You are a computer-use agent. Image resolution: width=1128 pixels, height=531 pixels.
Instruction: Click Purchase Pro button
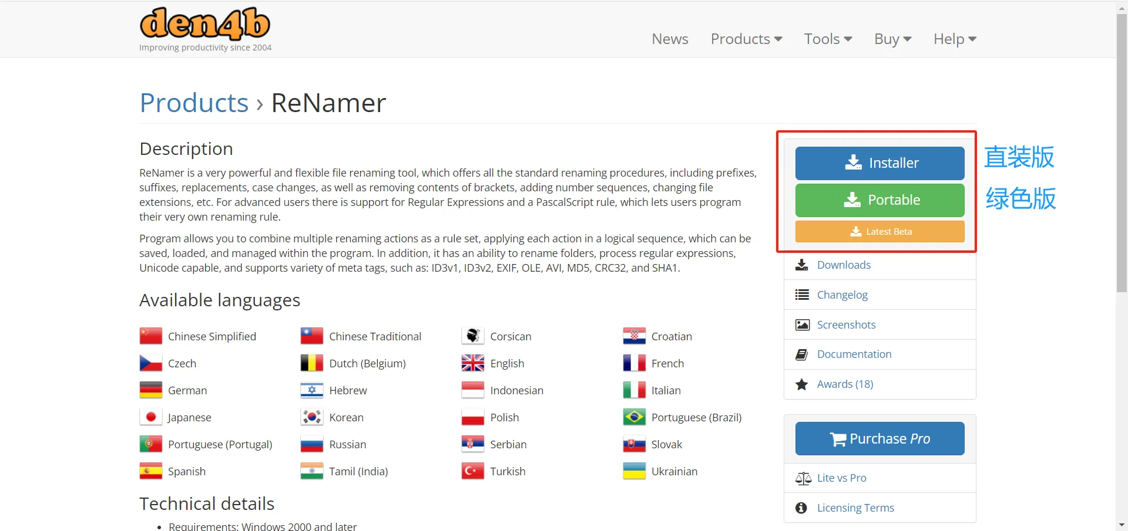pos(879,438)
